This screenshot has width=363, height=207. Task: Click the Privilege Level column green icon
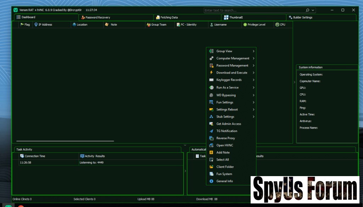click(x=245, y=24)
